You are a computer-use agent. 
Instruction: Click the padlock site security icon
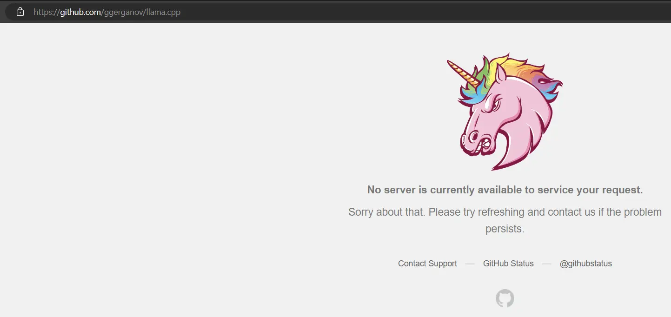click(x=20, y=12)
